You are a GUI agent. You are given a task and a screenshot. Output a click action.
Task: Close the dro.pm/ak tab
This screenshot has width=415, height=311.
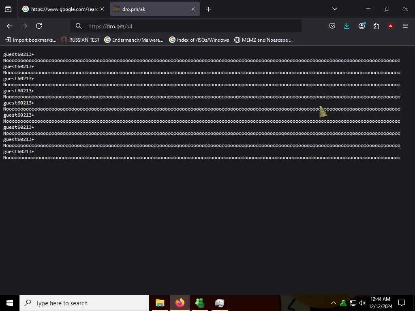pyautogui.click(x=193, y=9)
